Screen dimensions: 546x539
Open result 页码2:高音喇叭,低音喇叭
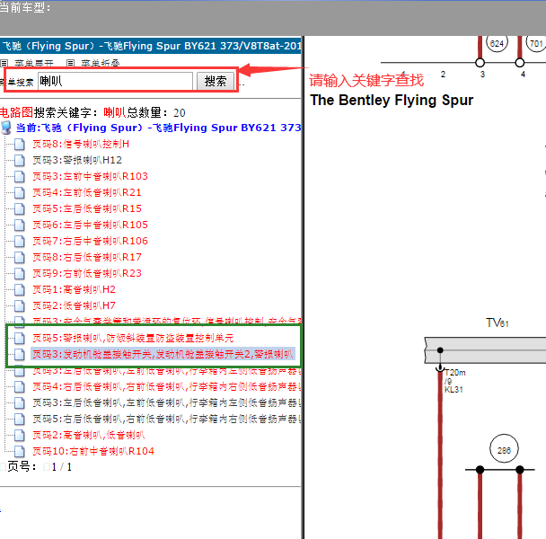pos(89,435)
